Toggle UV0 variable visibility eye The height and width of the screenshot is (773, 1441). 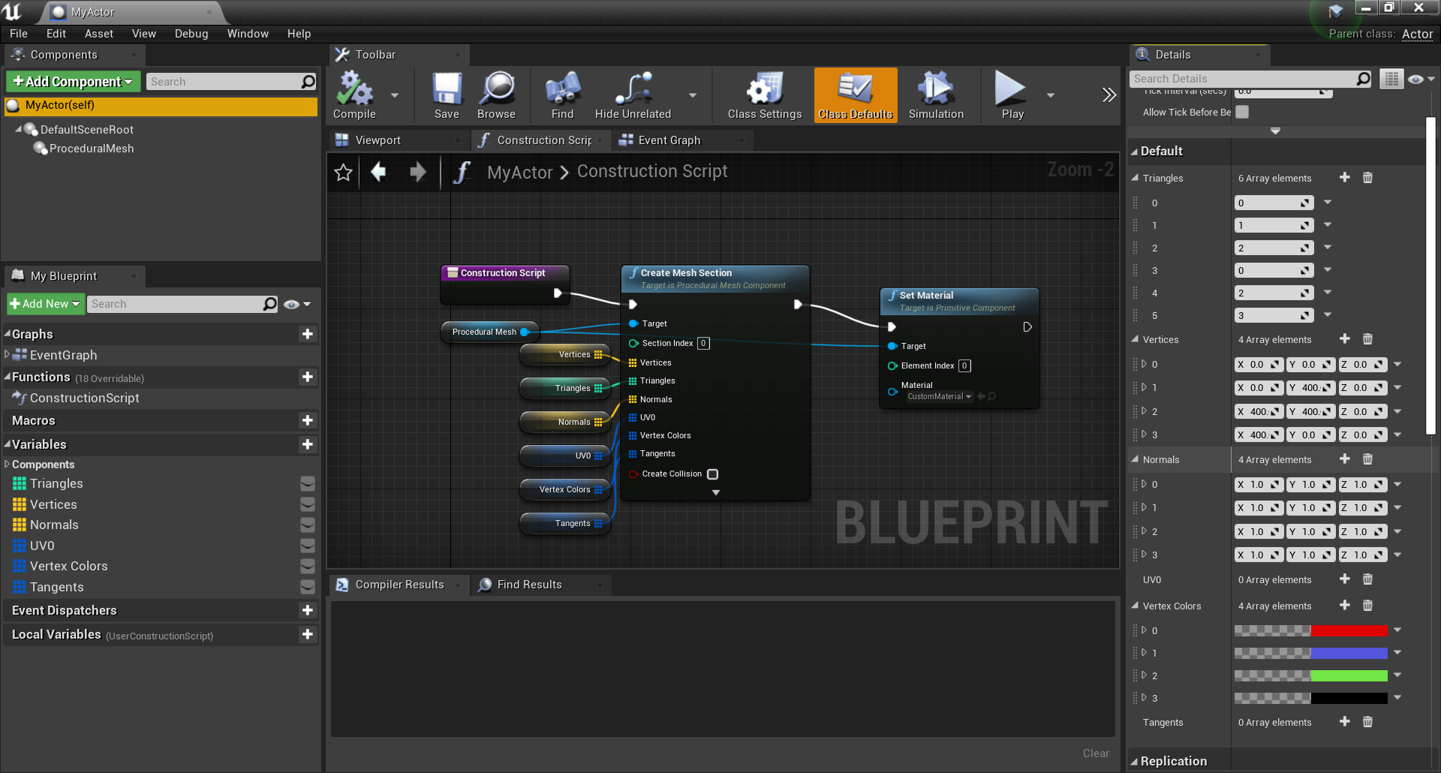(x=307, y=546)
